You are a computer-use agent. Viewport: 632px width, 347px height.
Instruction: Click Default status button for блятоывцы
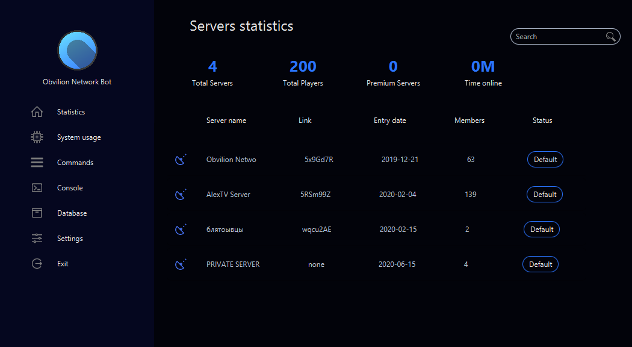click(542, 229)
